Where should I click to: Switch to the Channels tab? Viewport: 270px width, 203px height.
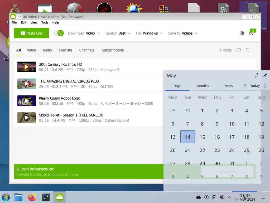pos(86,50)
